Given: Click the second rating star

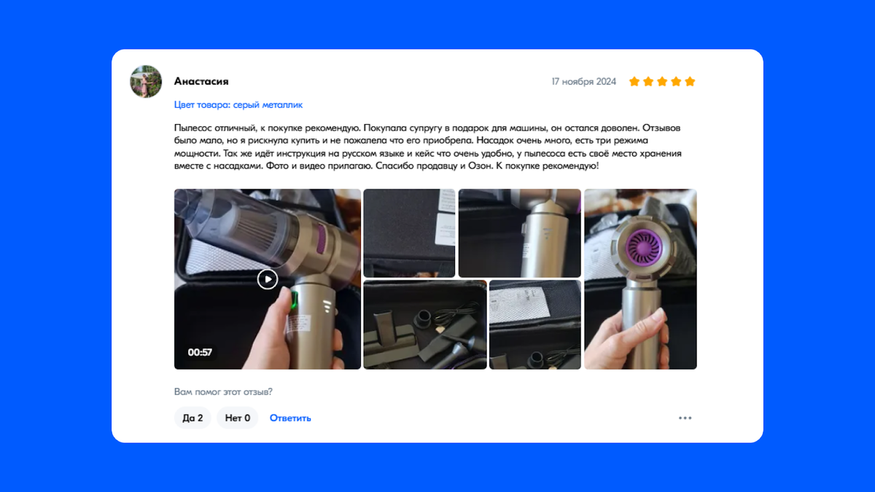Looking at the screenshot, I should point(648,82).
